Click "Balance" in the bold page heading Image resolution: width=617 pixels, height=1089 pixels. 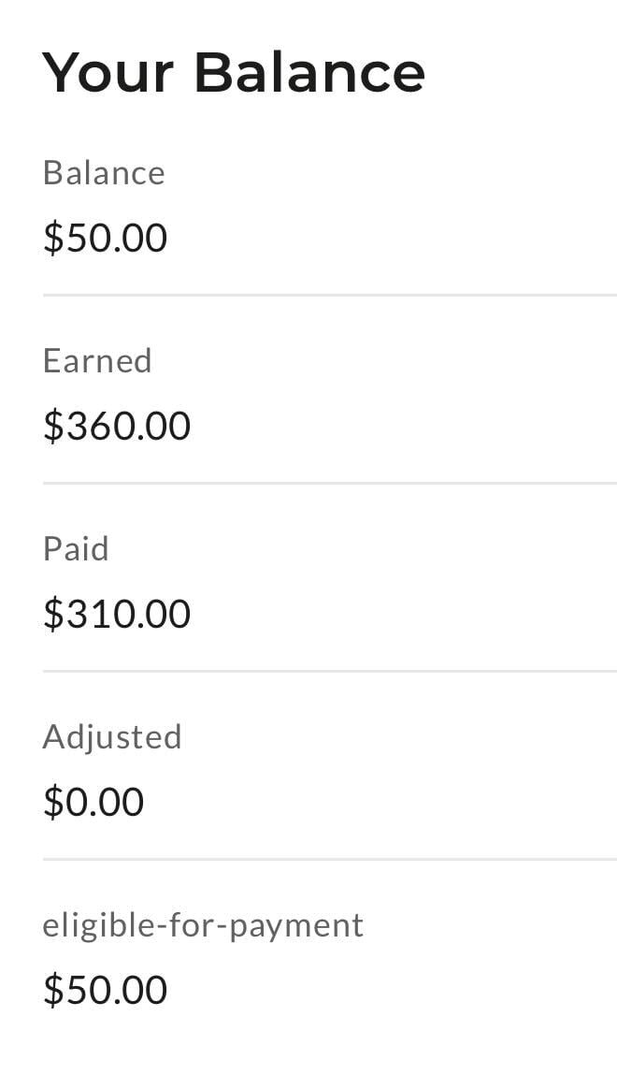click(x=309, y=72)
